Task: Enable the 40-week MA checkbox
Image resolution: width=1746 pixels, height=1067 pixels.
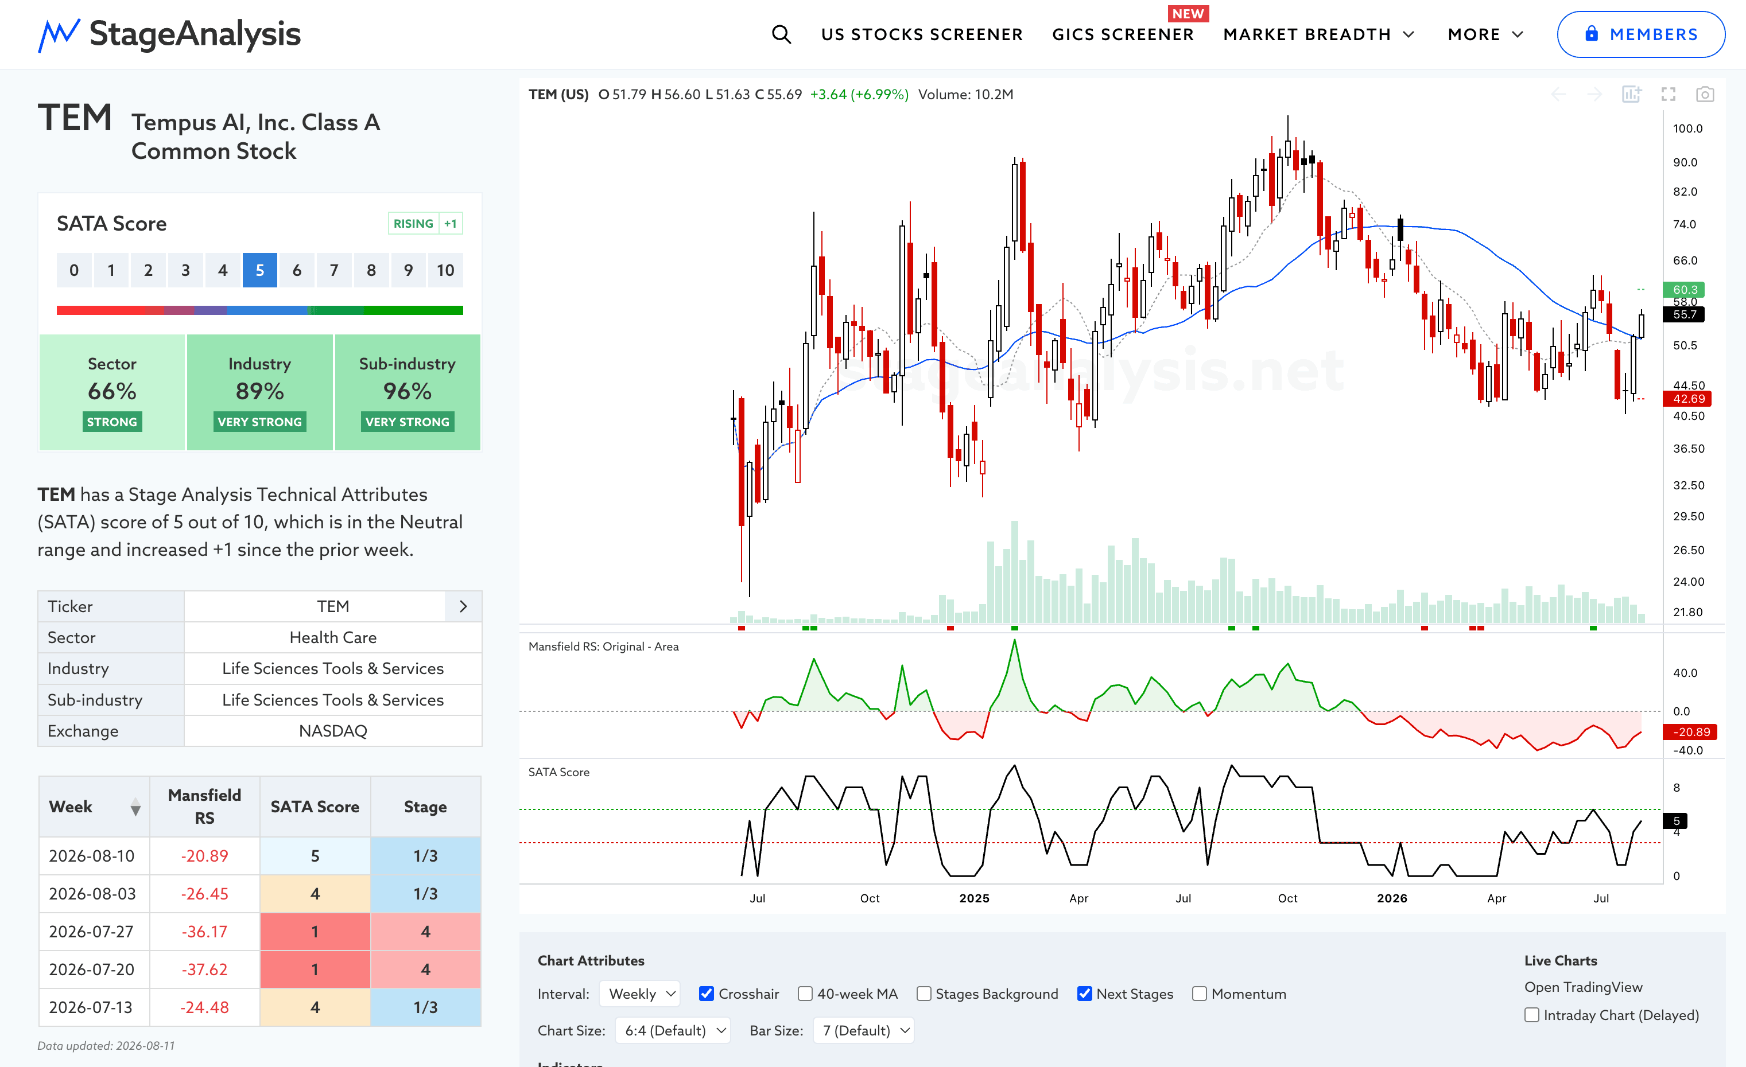Action: pos(805,994)
